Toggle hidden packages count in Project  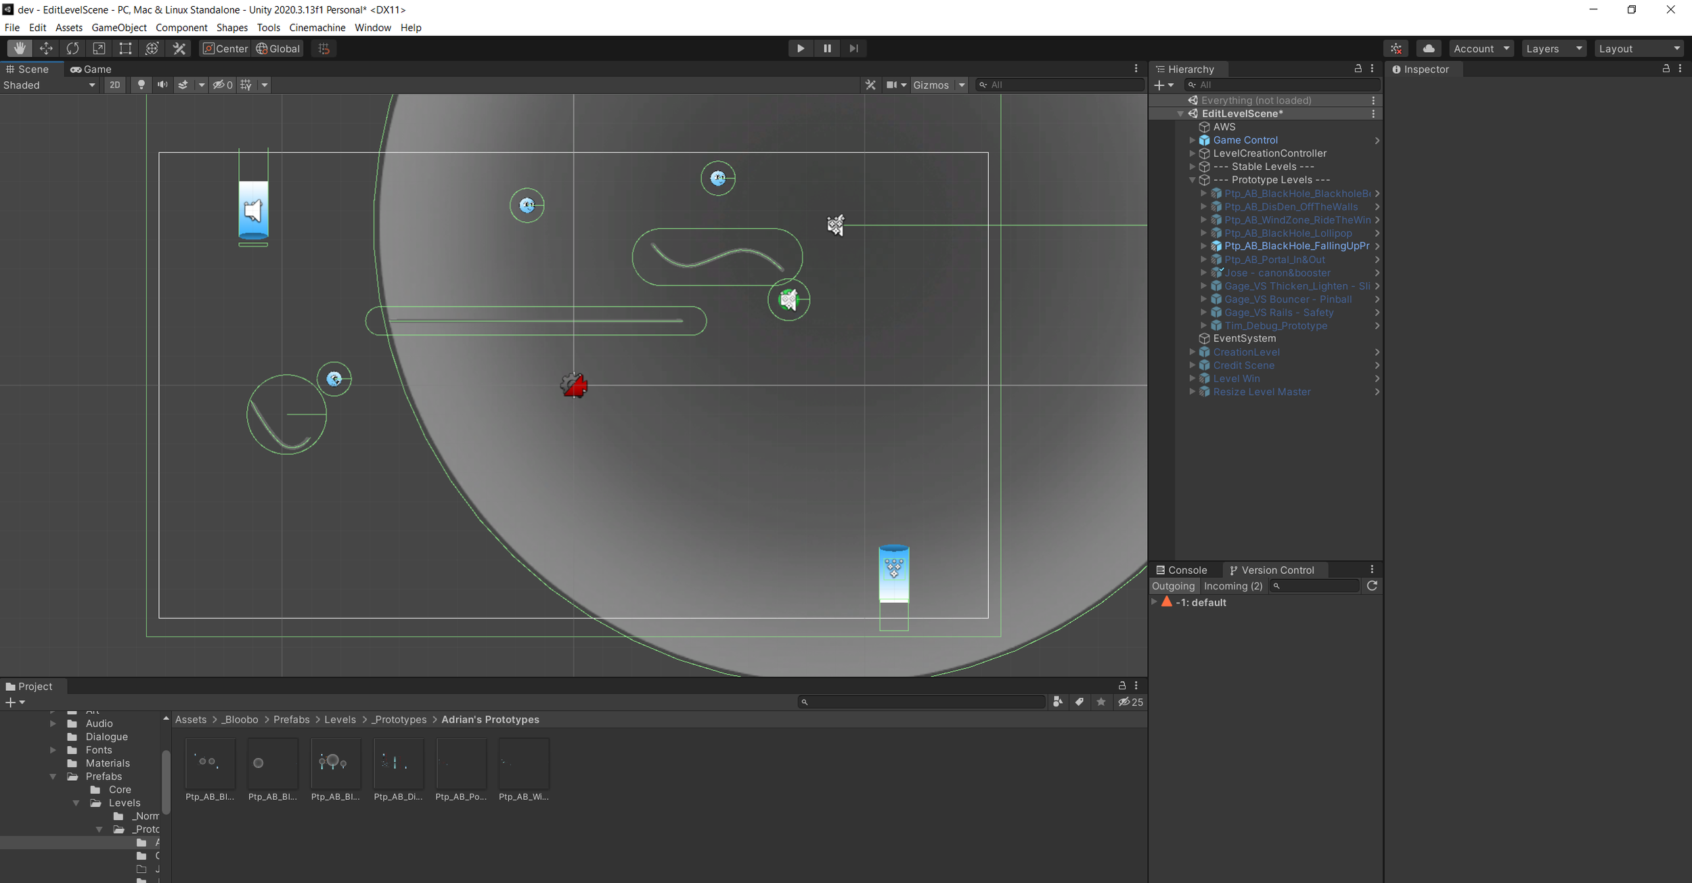[x=1131, y=702]
